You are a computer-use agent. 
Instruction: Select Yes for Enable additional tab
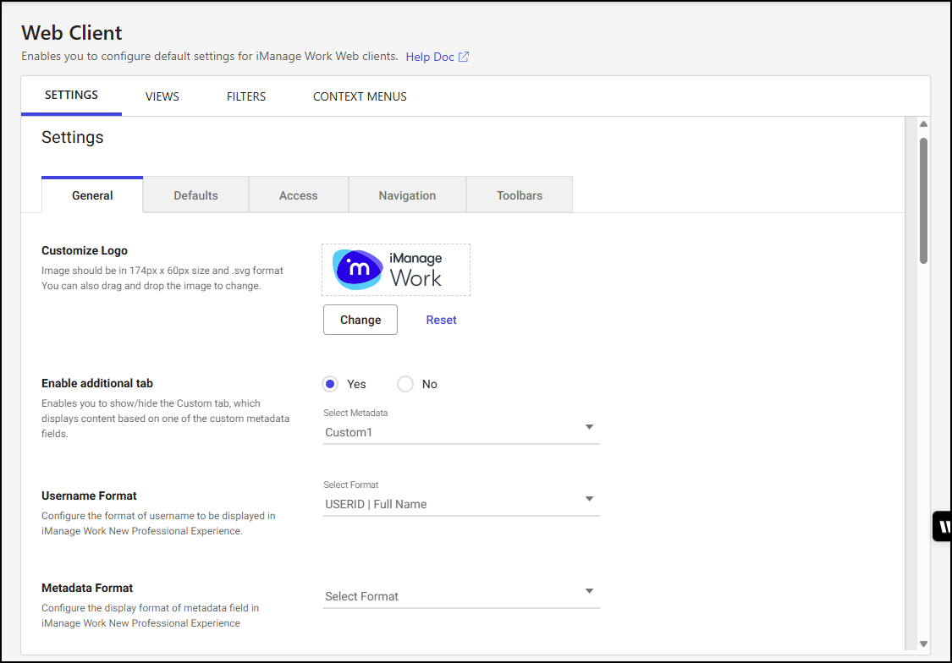(331, 384)
